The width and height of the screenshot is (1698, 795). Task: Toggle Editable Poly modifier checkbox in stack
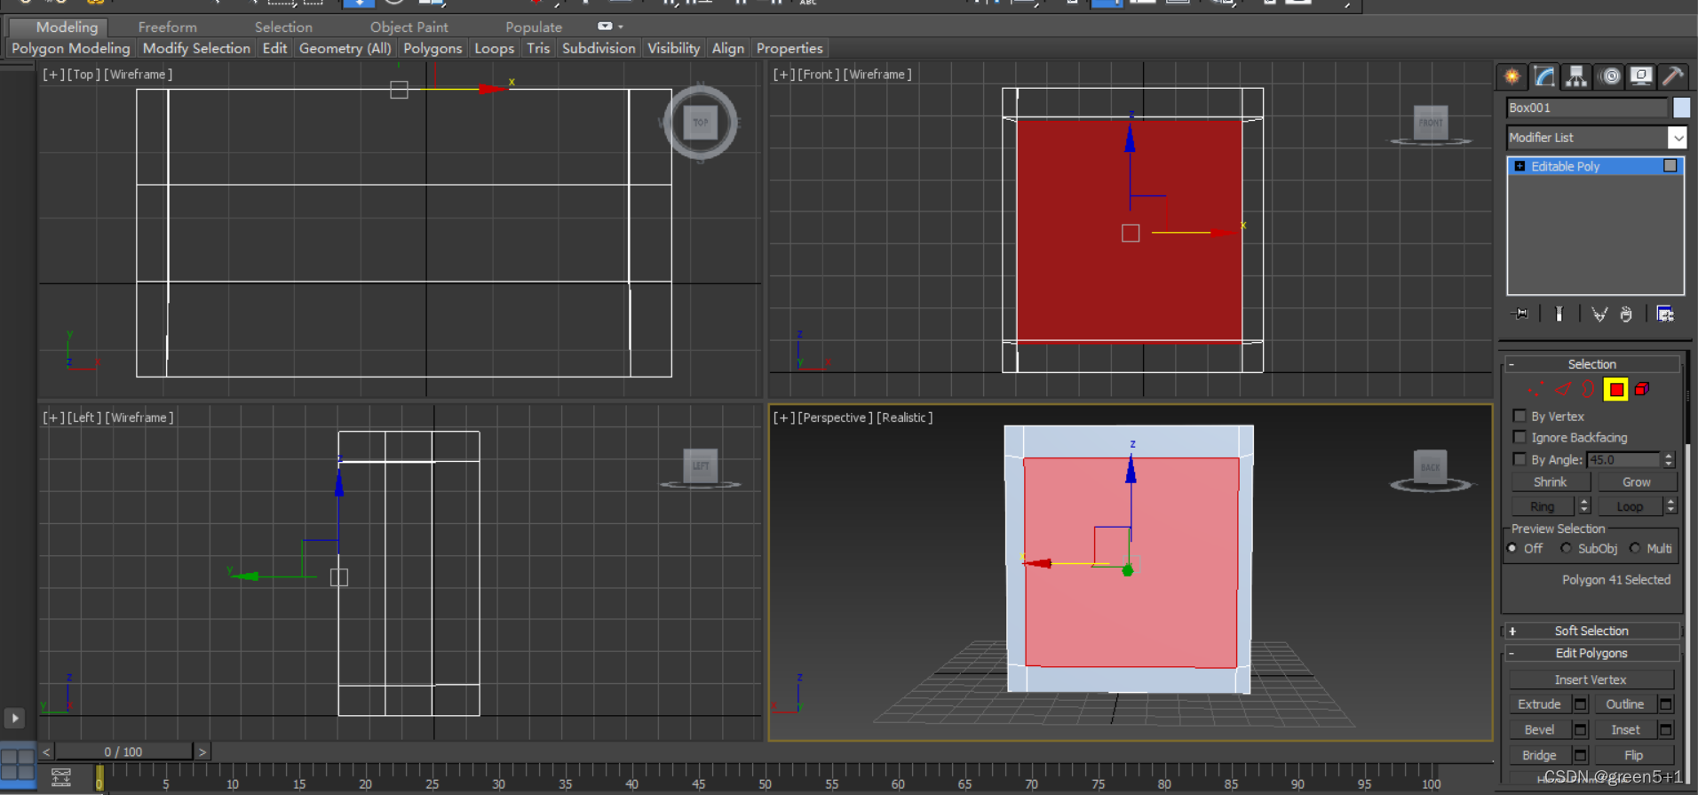click(x=1670, y=166)
